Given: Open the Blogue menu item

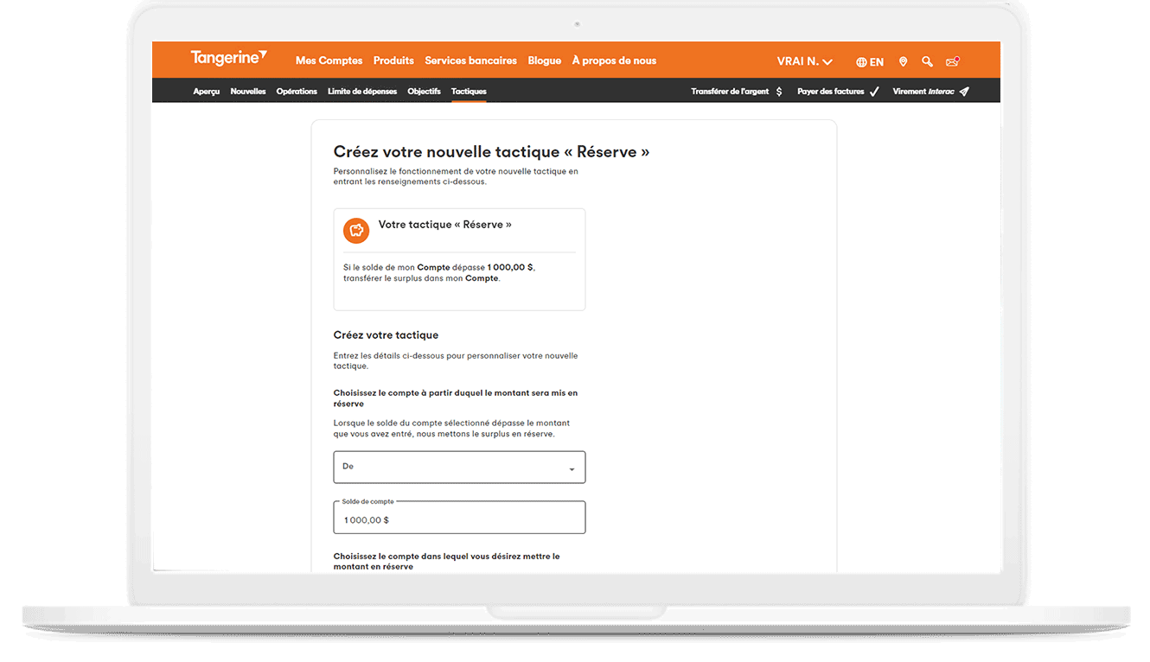Looking at the screenshot, I should [544, 60].
